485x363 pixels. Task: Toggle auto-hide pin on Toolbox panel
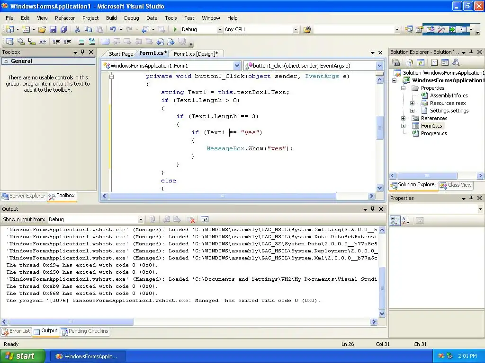[82, 52]
